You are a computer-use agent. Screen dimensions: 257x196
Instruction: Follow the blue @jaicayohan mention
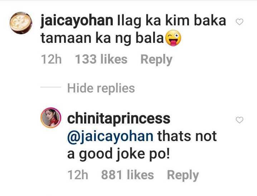point(110,137)
